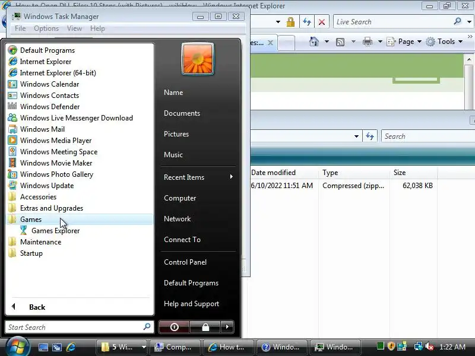Open the Live Search options dropdown
Image resolution: width=475 pixels, height=356 pixels.
point(469,22)
